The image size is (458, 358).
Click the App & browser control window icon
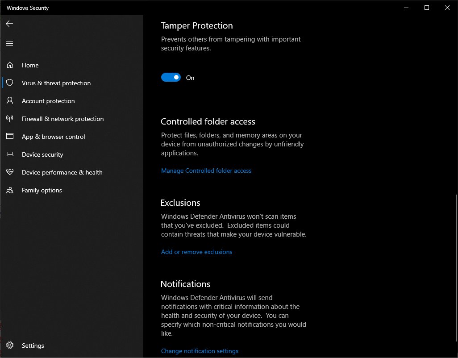(x=10, y=136)
